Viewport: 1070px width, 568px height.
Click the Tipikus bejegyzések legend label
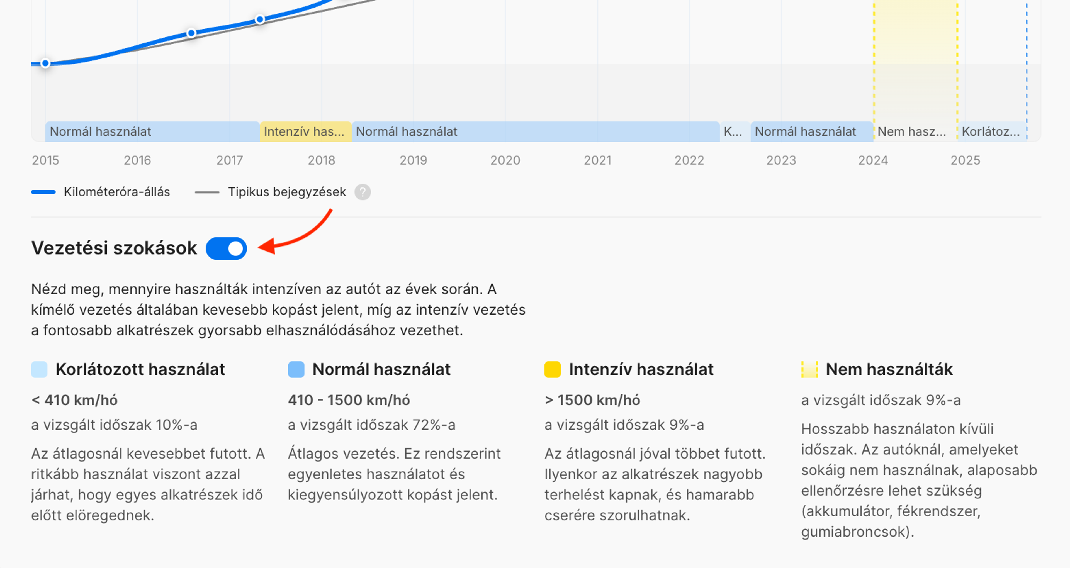point(287,192)
